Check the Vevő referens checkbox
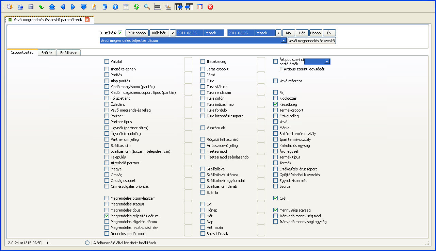This screenshot has height=251, width=436. (x=276, y=81)
